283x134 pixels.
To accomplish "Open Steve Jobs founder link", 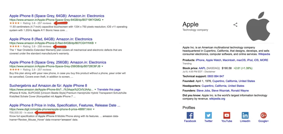I will [x=203, y=91].
